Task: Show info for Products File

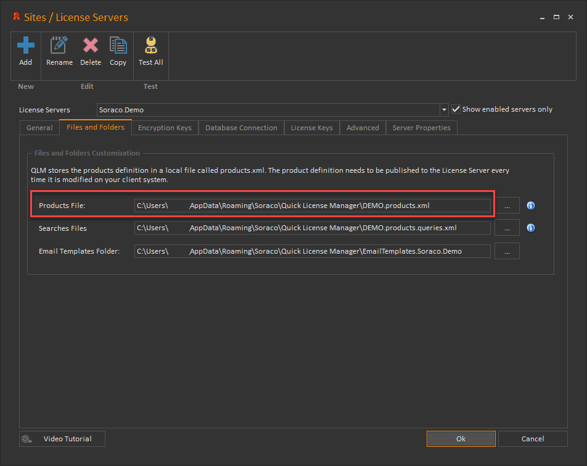Action: (531, 206)
